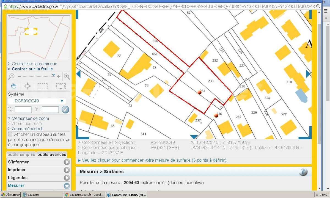Enable the flag display on parcels checkbox
The image size is (330, 198).
[x=10, y=134]
